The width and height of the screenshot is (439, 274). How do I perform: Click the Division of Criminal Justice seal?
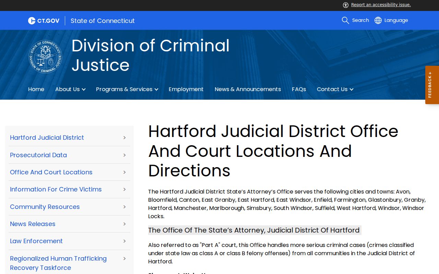point(45,57)
